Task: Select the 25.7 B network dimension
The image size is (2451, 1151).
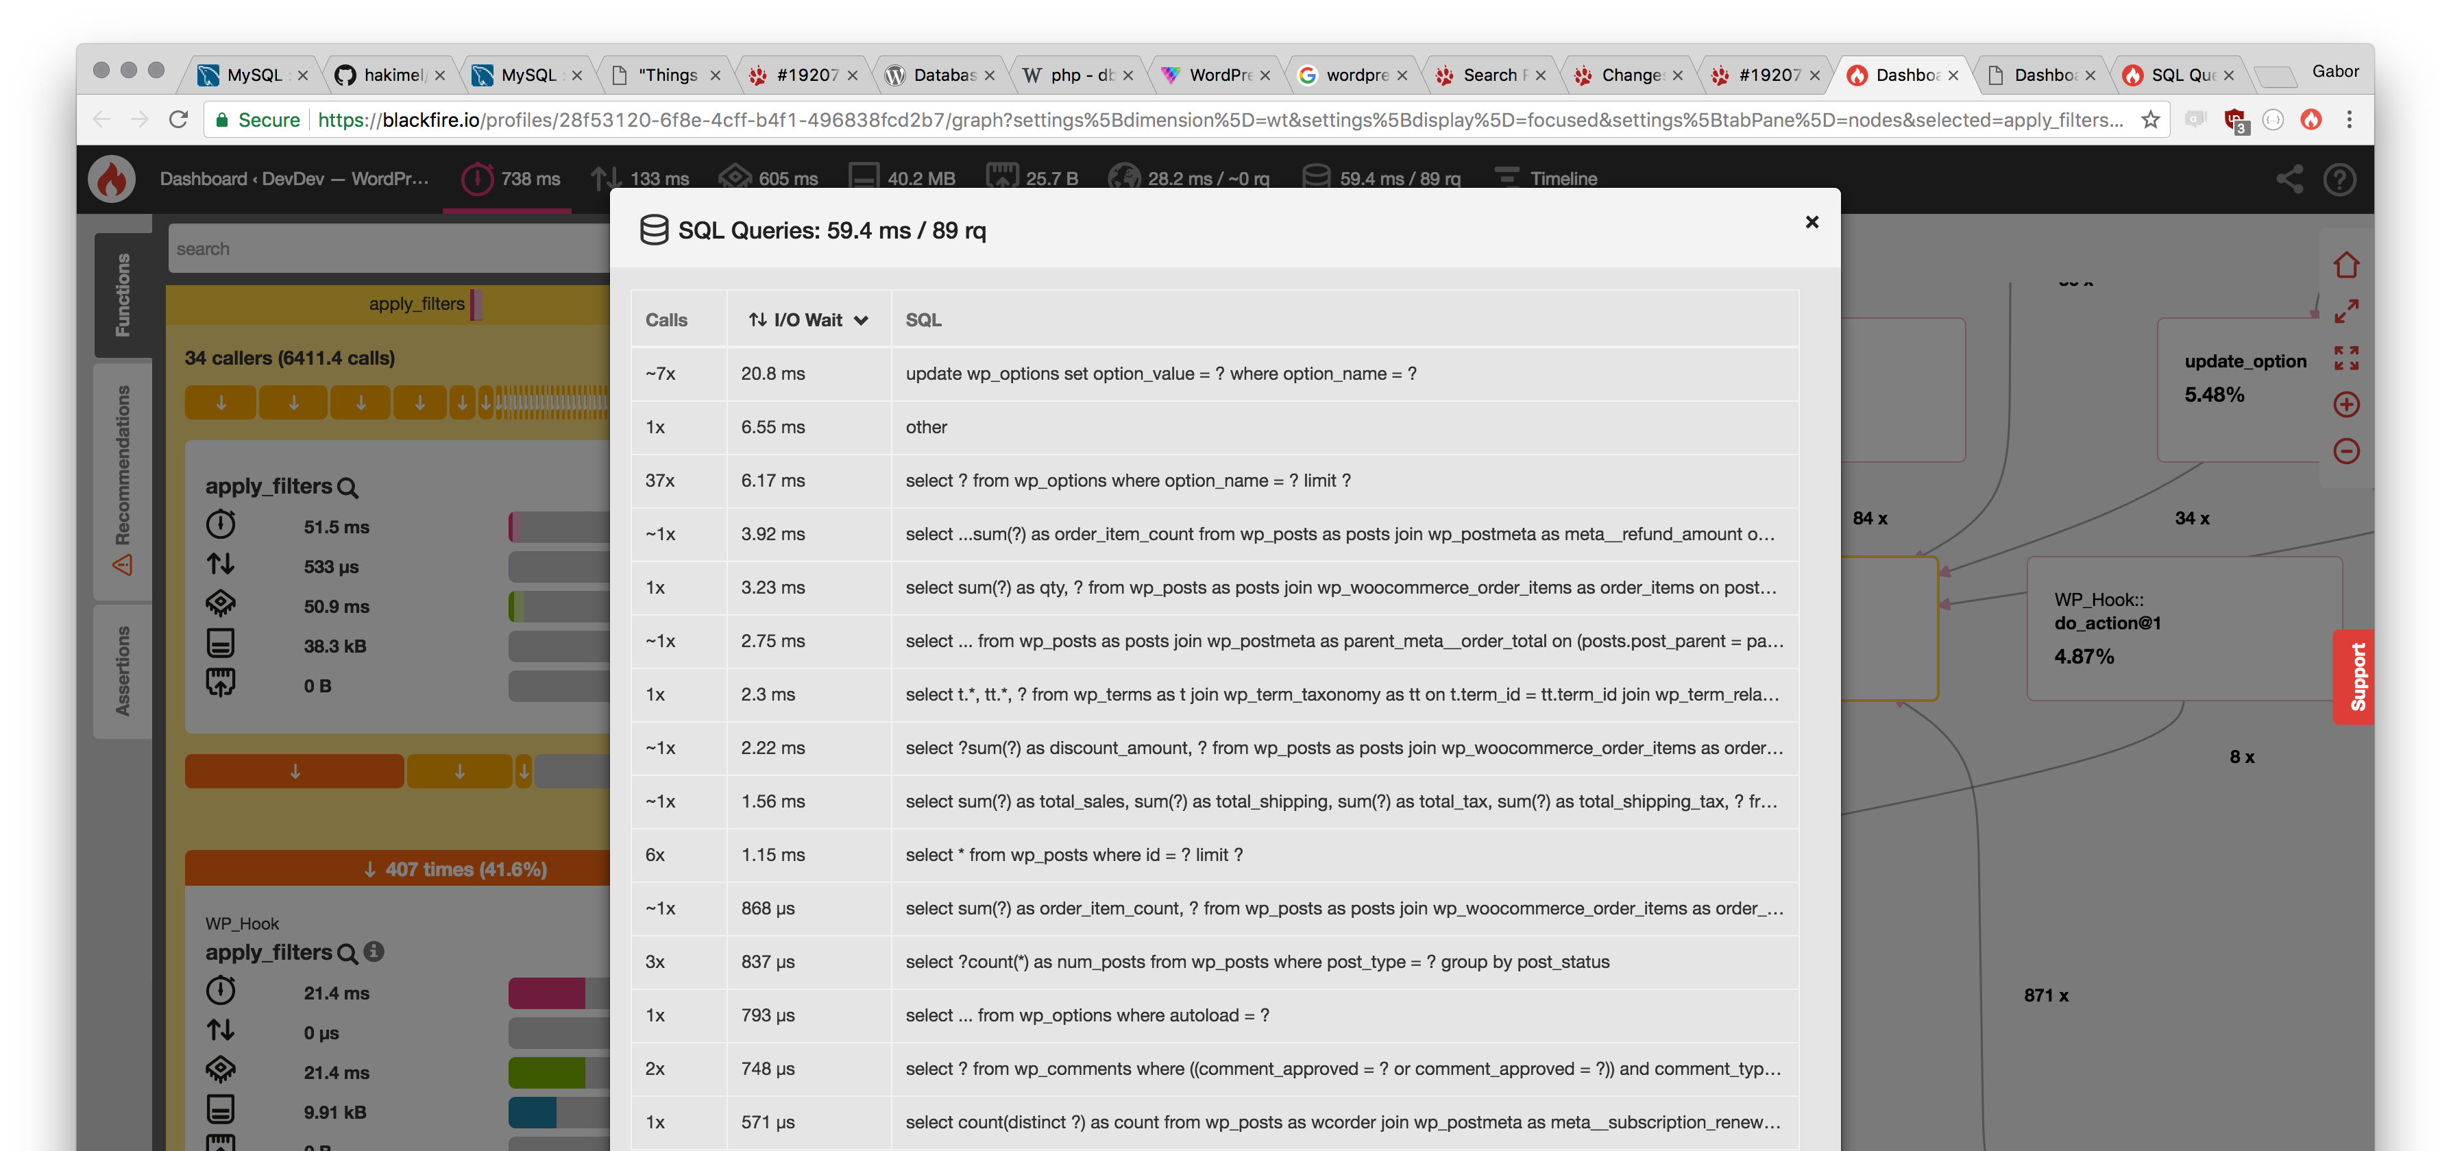Action: 1032,179
